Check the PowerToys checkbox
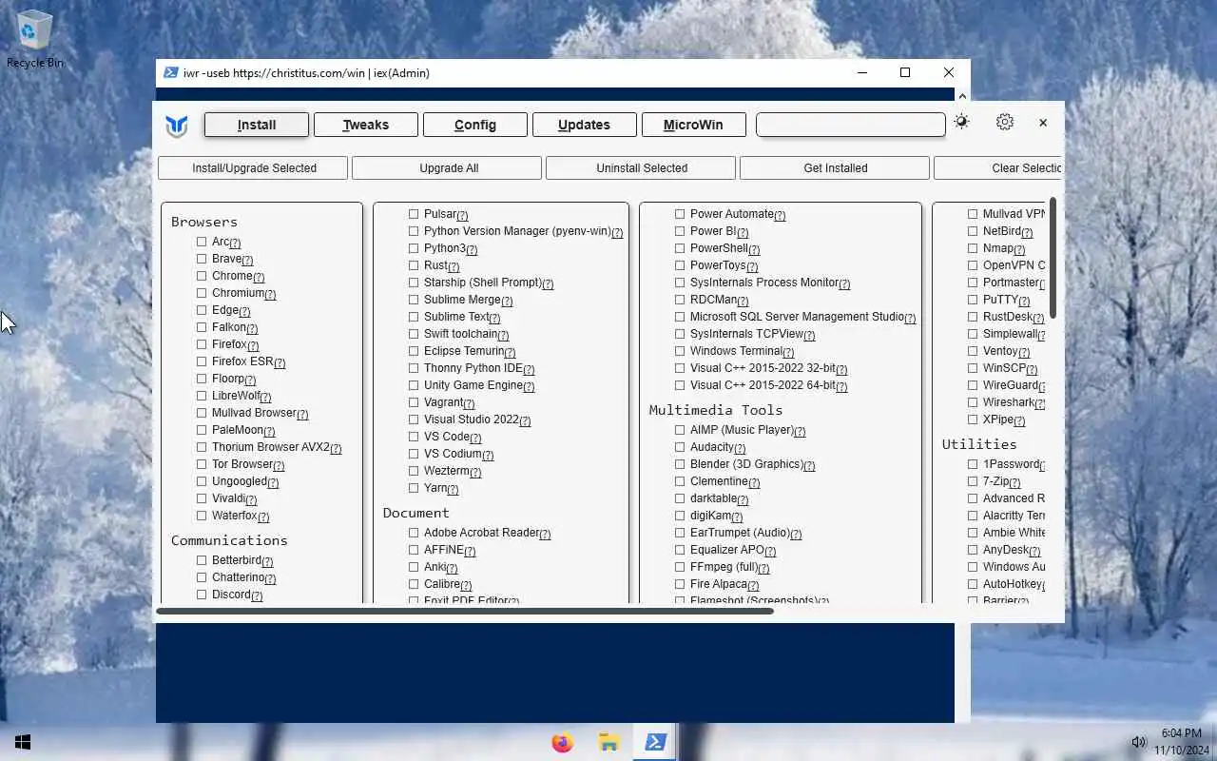 [680, 265]
